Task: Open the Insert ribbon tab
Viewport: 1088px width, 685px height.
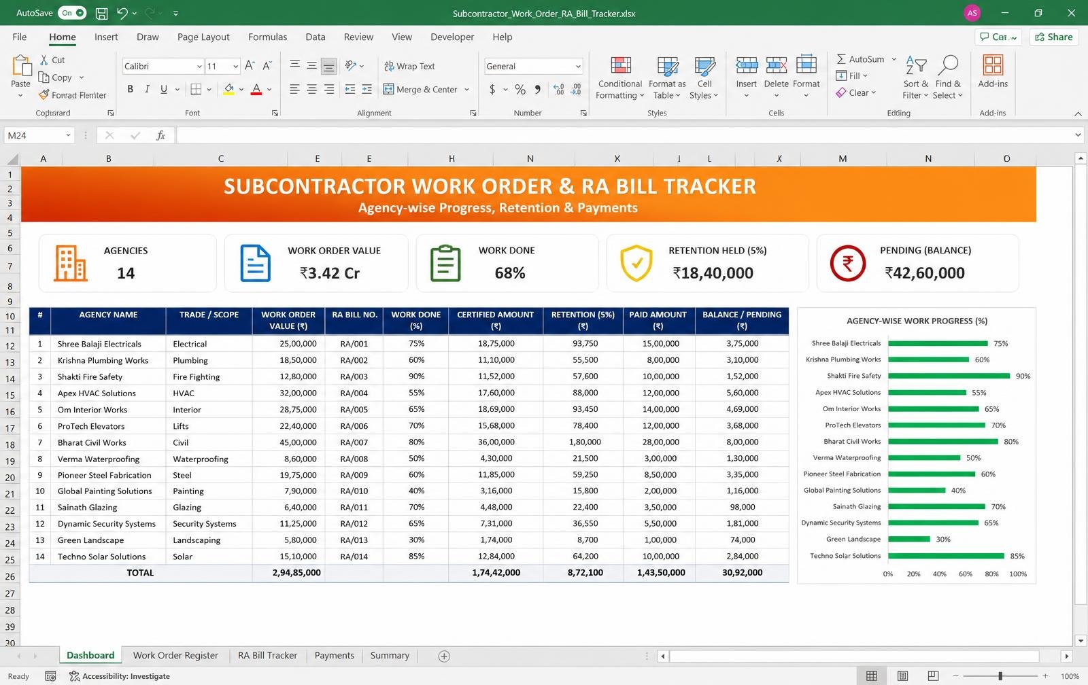Action: [x=106, y=37]
